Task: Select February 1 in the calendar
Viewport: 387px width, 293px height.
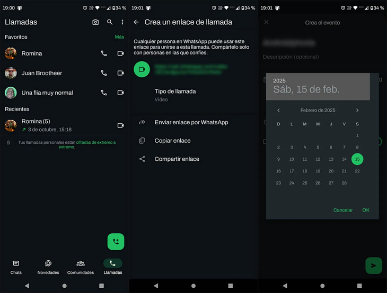Action: [x=357, y=135]
